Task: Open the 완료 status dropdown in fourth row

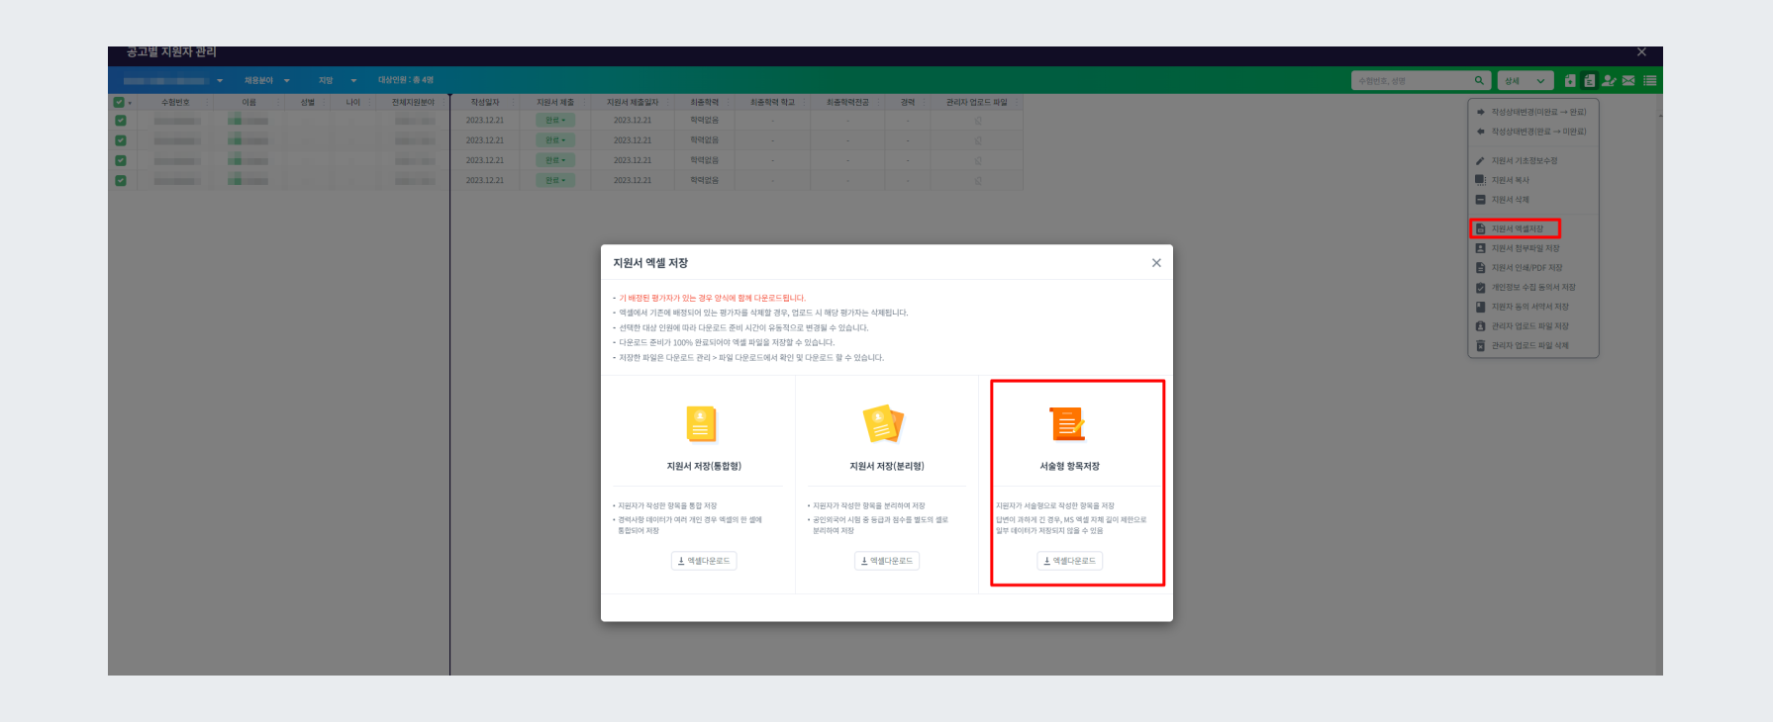Action: (x=554, y=181)
